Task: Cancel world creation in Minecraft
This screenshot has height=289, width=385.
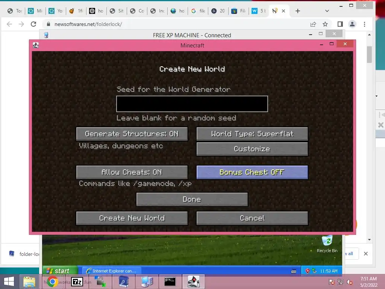Action: (x=252, y=218)
